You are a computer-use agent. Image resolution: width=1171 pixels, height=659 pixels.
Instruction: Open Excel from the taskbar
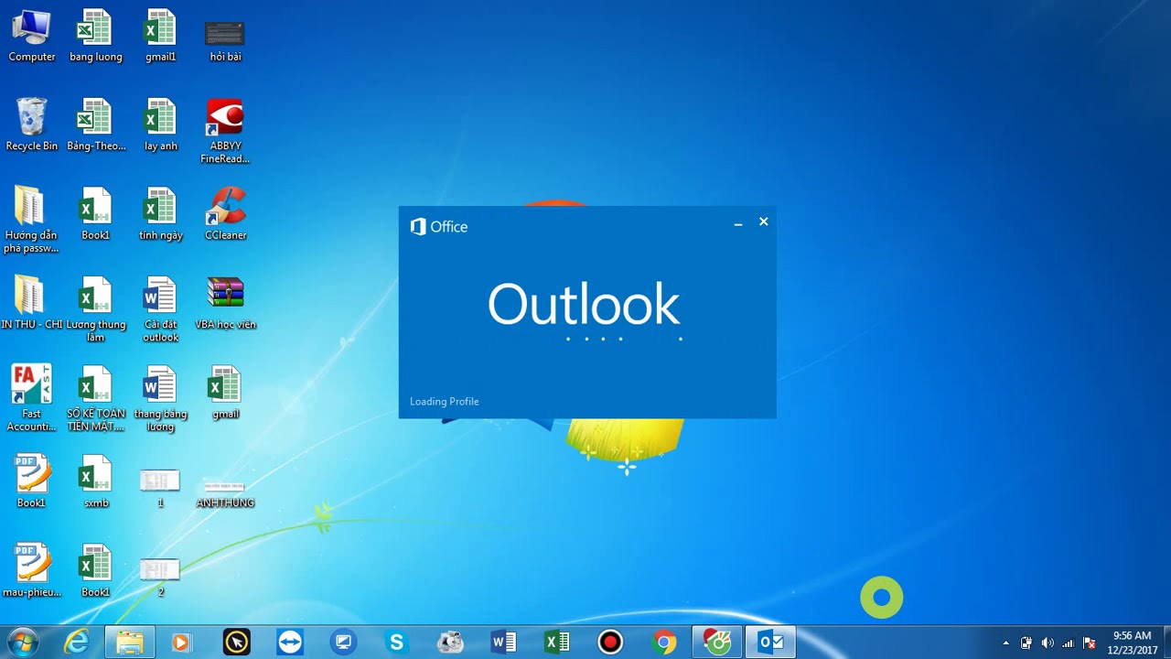[557, 643]
